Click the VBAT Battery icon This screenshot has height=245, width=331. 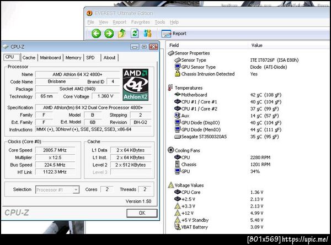click(177, 227)
